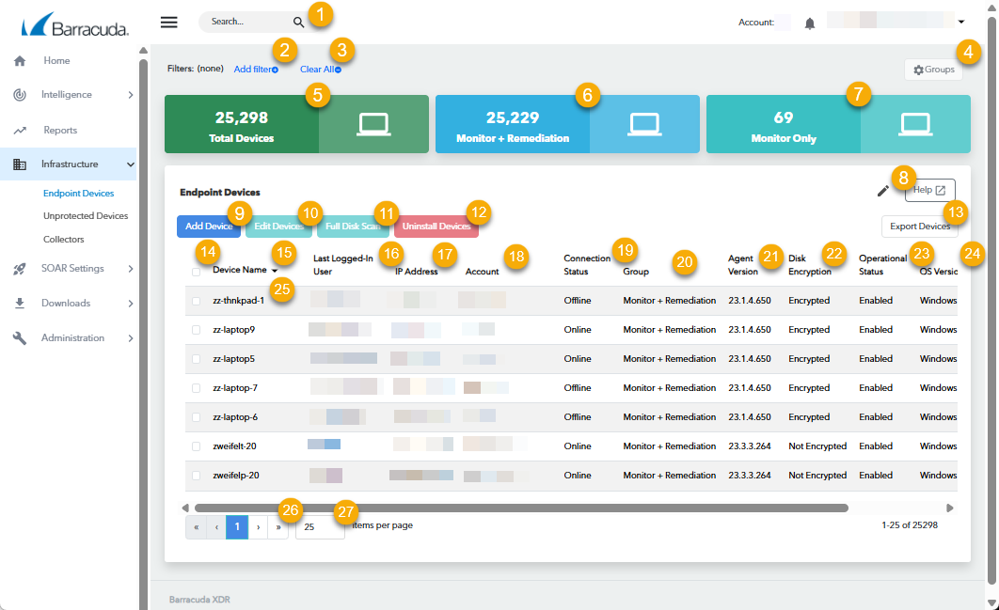Check the box for zz-laptop9
The height and width of the screenshot is (610, 999).
[x=197, y=330]
